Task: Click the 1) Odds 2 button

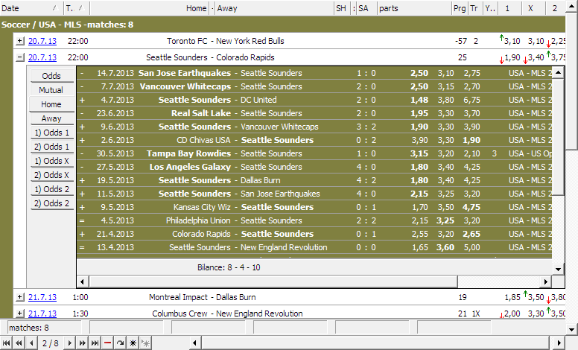Action: 51,189
